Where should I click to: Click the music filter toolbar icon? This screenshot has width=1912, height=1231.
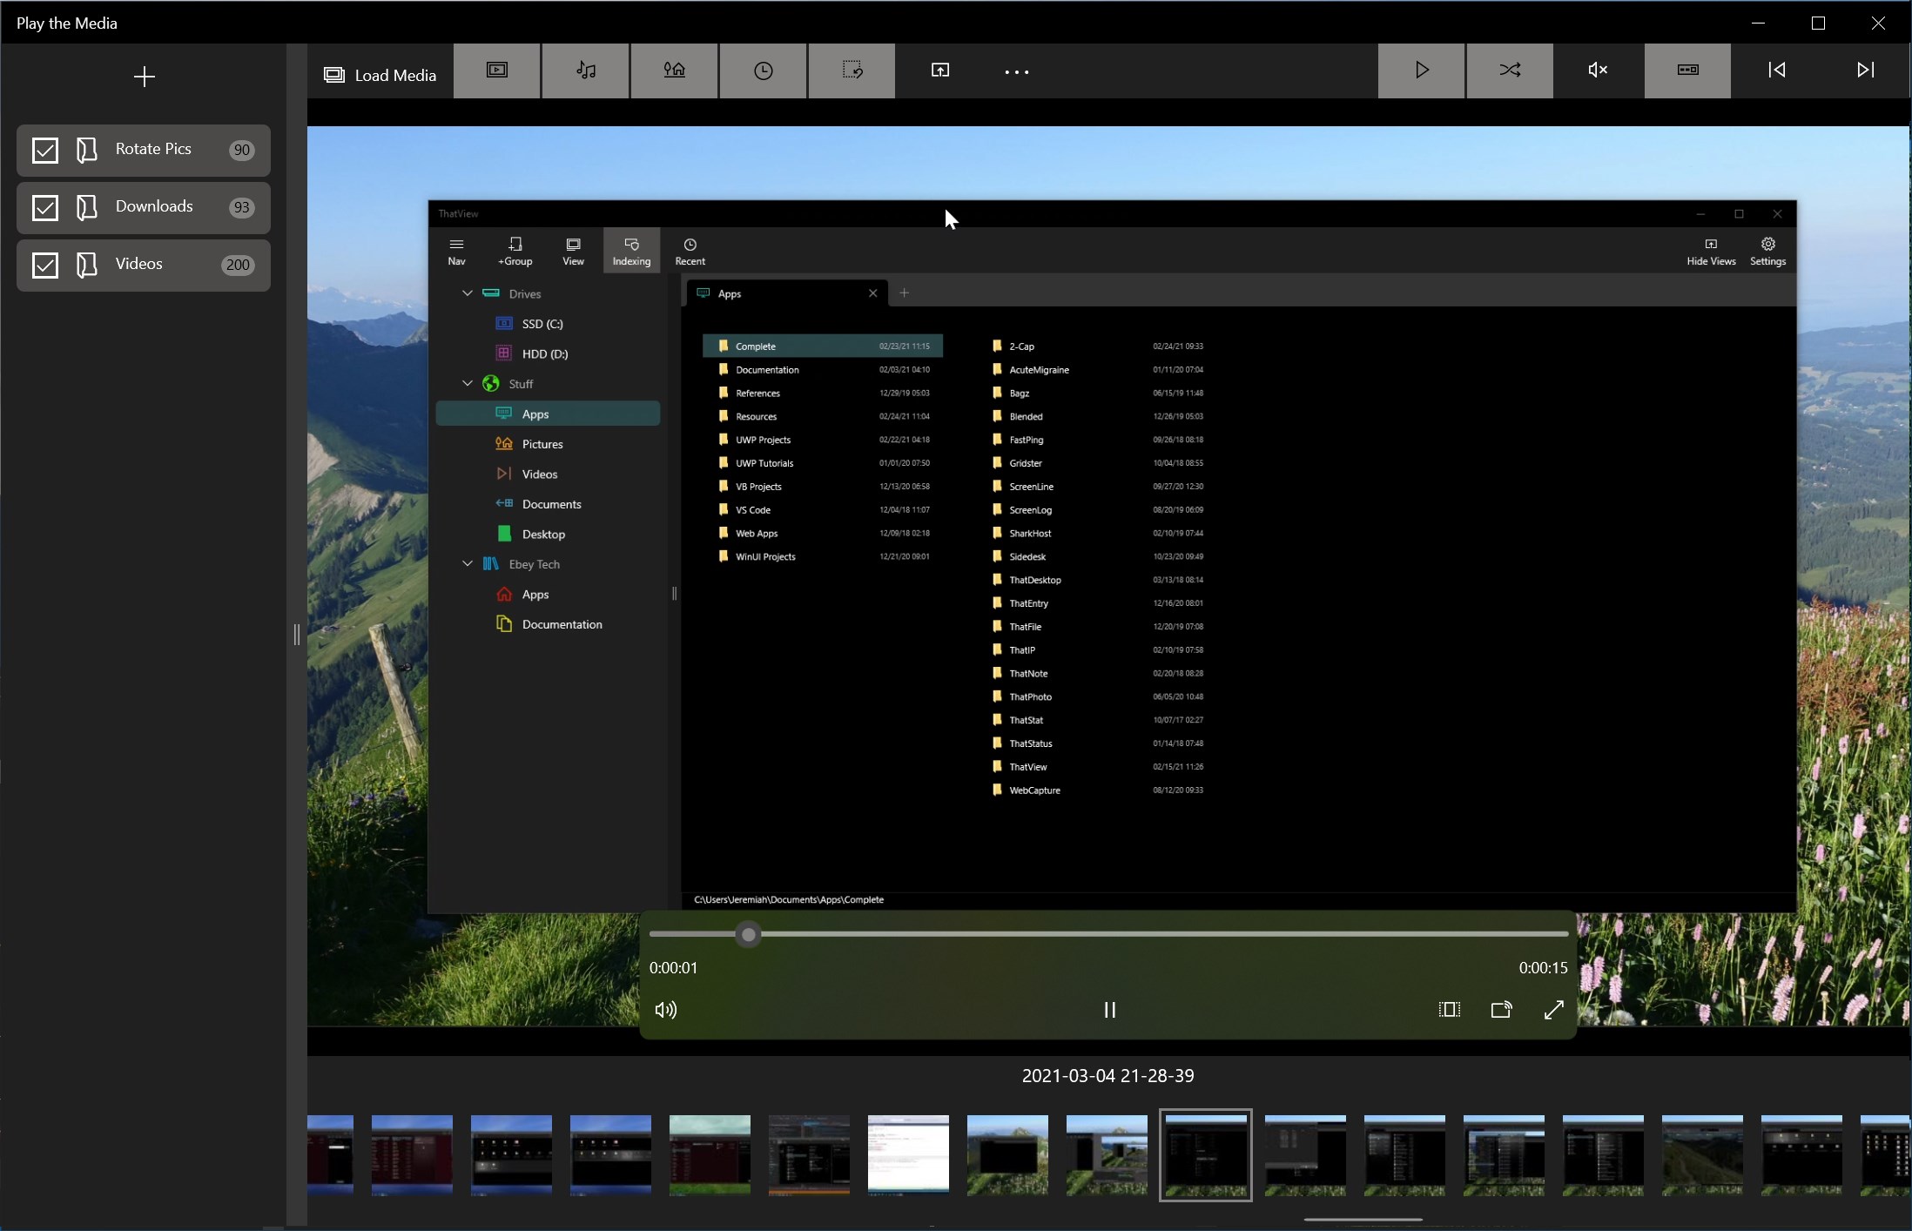click(x=586, y=71)
